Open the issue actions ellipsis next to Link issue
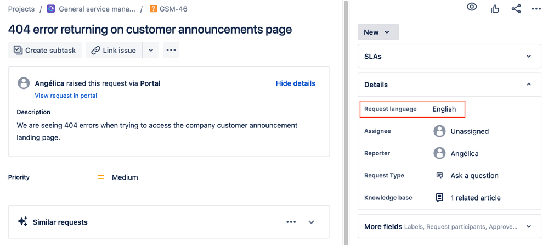The image size is (548, 245). point(171,50)
